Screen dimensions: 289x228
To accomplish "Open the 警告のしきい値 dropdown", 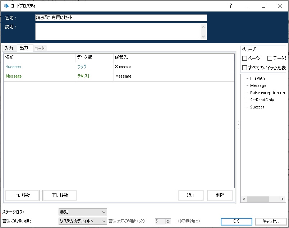I will pos(82,221).
